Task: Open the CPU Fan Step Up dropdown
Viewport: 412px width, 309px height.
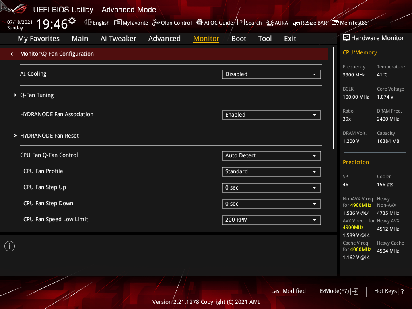Action: click(x=271, y=188)
